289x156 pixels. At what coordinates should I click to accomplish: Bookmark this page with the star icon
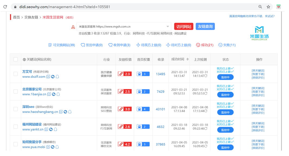[268, 7]
